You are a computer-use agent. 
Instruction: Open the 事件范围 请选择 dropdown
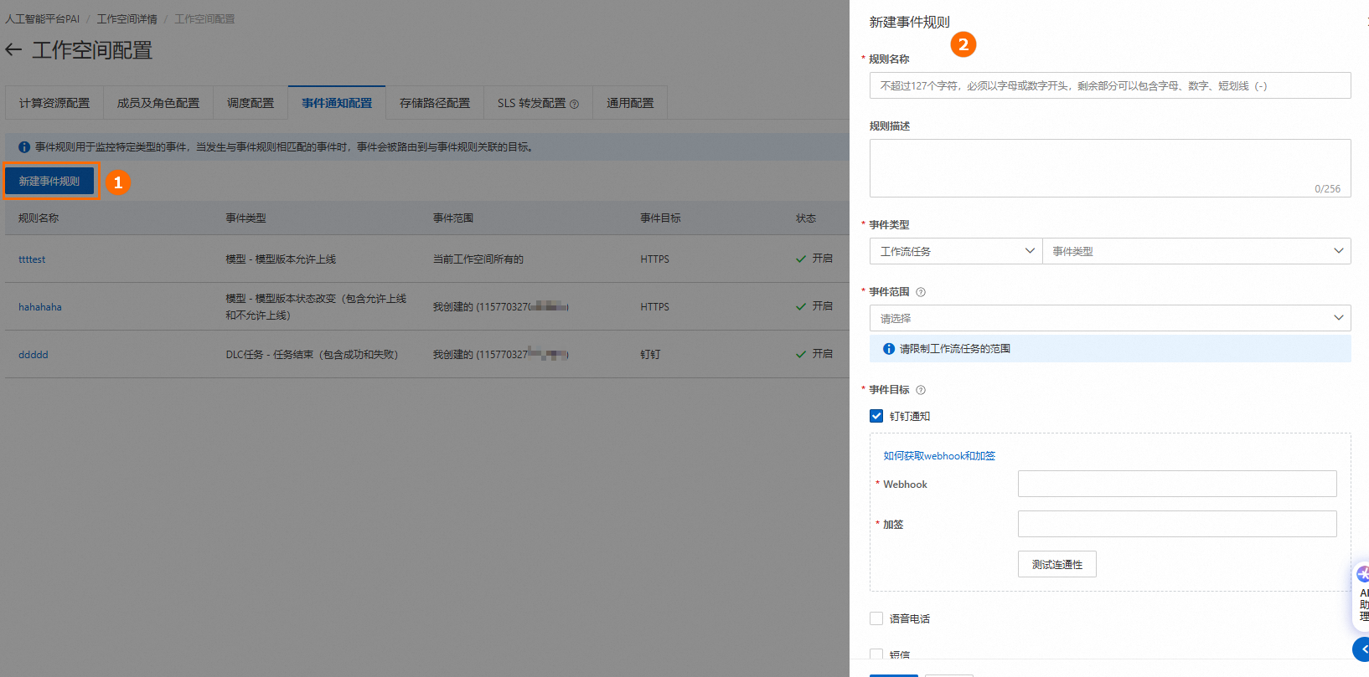(x=1110, y=318)
